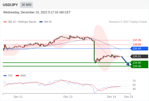This screenshot has height=101, width=149.
Task: Click the Dec 23 date axis marker
Action: (129, 97)
